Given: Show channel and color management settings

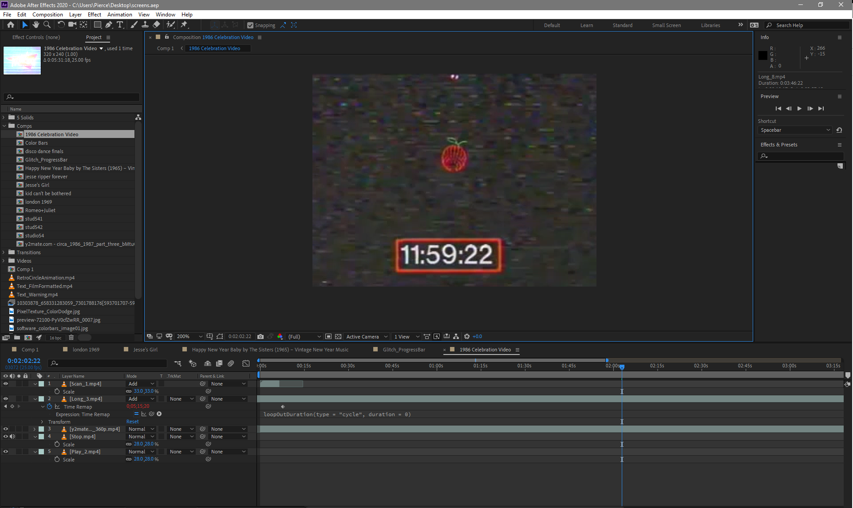Looking at the screenshot, I should (280, 336).
